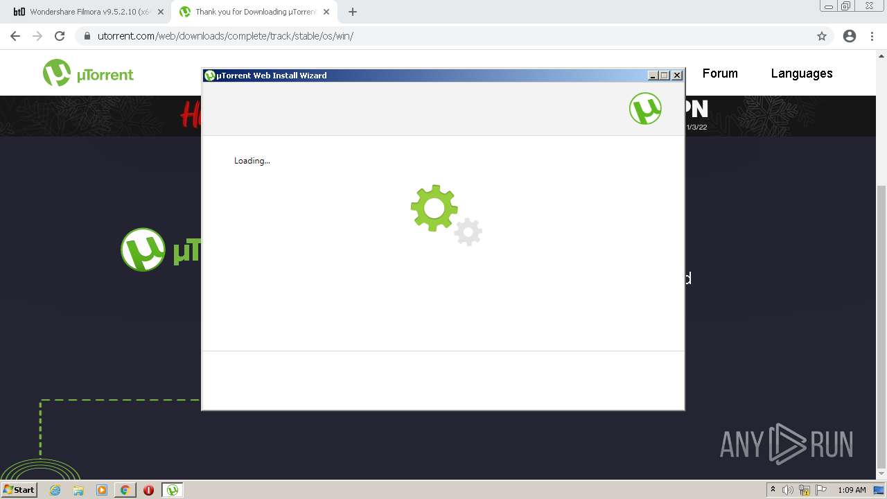Screen dimensions: 887x499
Task: Click the µTorrent logo in wizard header
Action: tap(645, 109)
